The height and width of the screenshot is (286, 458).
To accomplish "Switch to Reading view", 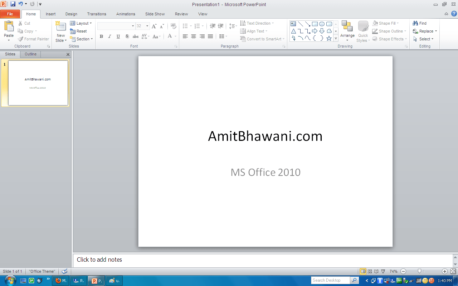I will coord(376,271).
